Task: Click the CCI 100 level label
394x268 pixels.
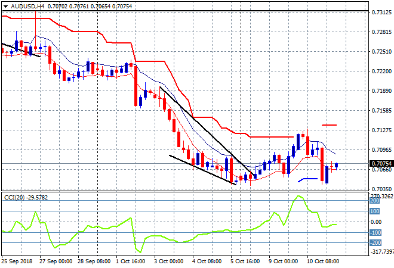Action: pos(375,211)
